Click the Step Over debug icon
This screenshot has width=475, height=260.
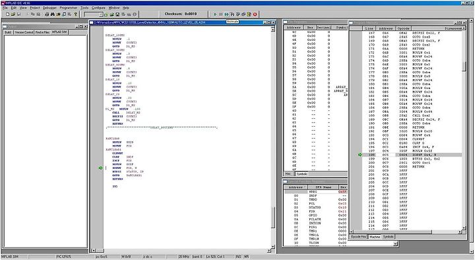pos(238,15)
